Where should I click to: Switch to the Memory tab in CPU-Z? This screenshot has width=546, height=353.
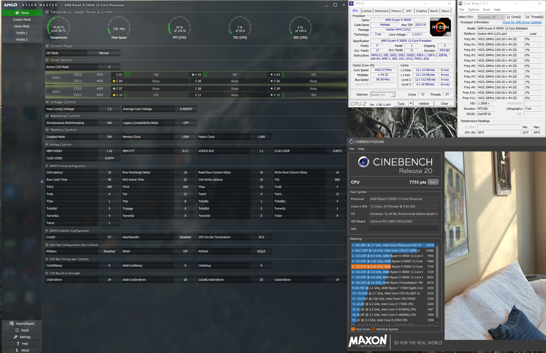396,11
